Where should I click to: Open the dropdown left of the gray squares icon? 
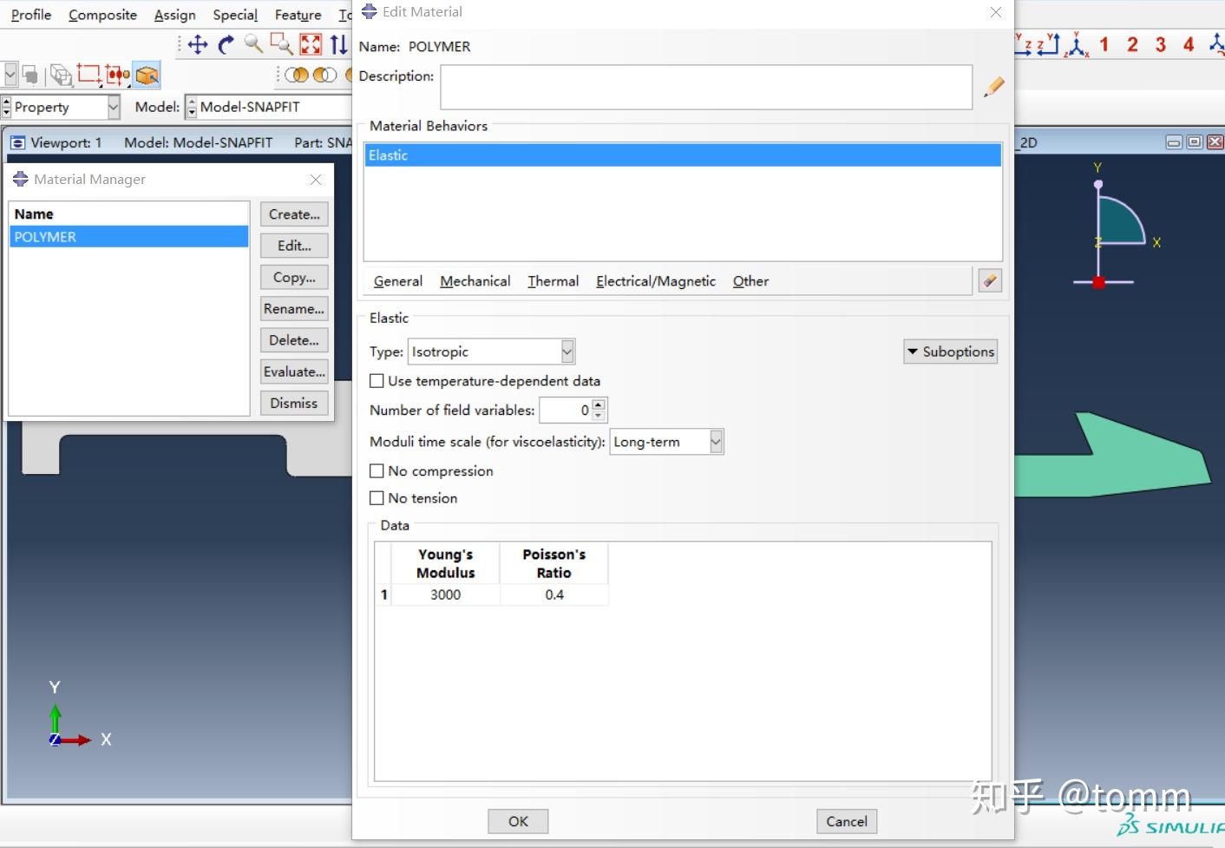(10, 76)
